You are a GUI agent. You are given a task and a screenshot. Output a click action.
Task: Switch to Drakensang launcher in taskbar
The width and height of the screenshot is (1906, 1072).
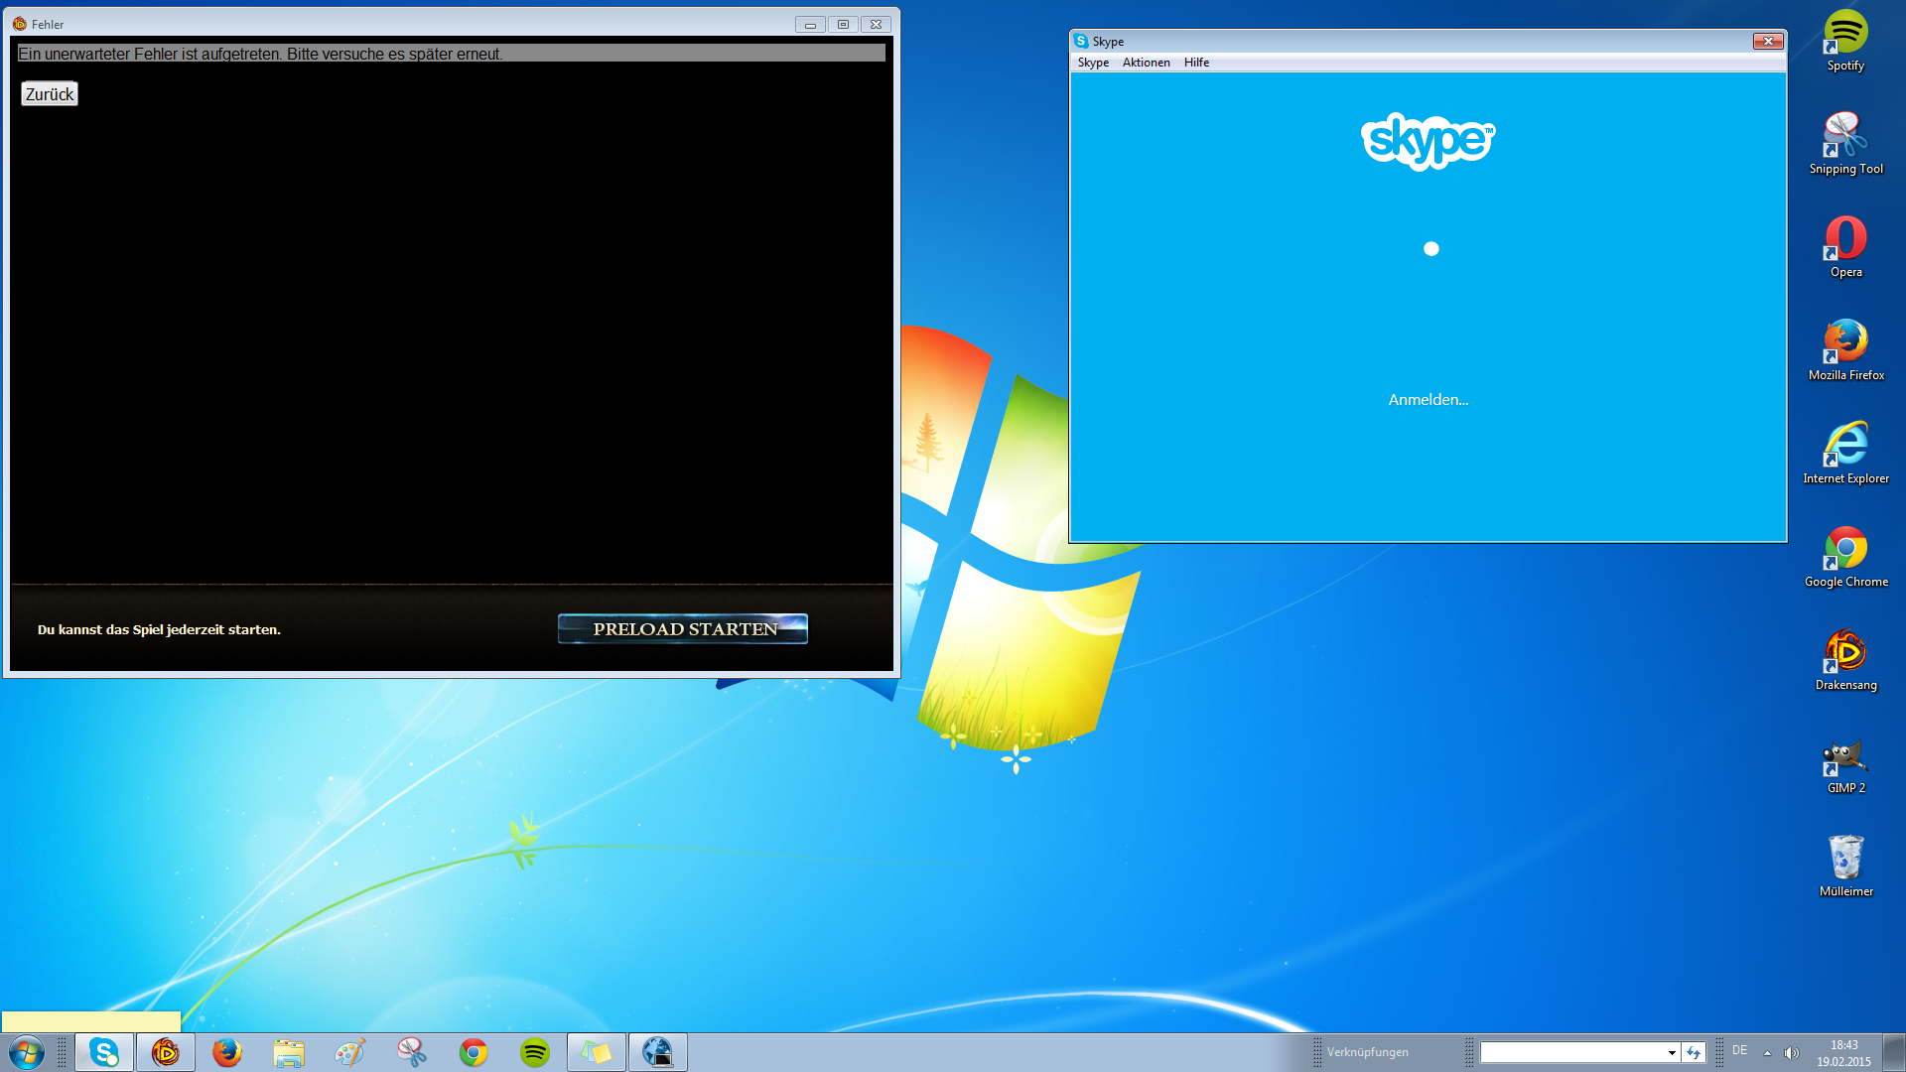coord(166,1052)
